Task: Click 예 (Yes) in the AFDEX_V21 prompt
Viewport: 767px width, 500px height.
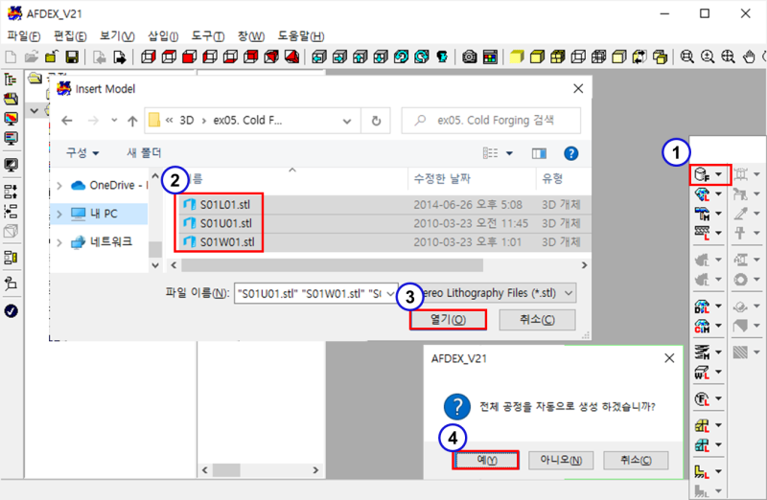Action: tap(486, 460)
